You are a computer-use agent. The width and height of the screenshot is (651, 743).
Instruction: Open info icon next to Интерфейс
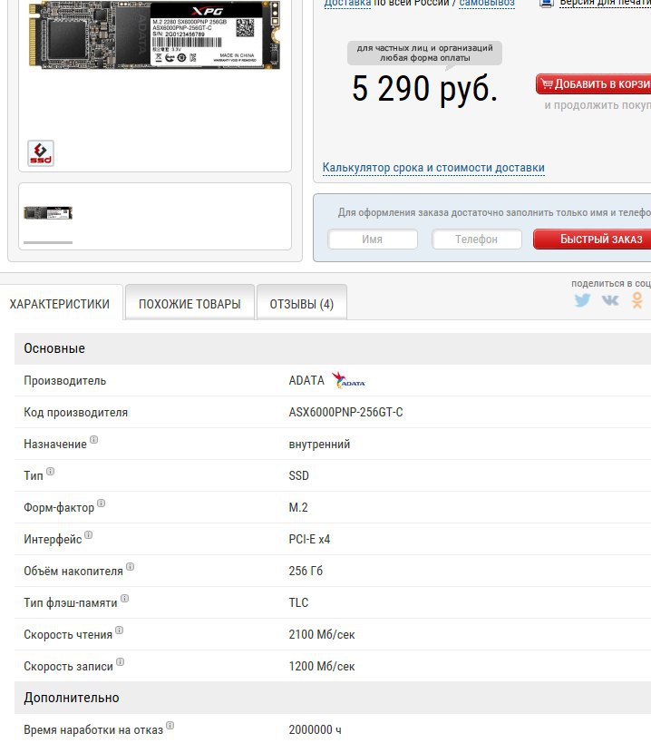[89, 534]
